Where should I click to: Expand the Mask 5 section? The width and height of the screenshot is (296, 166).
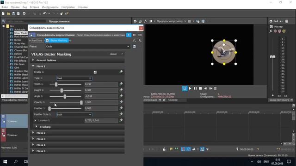pos(33,151)
